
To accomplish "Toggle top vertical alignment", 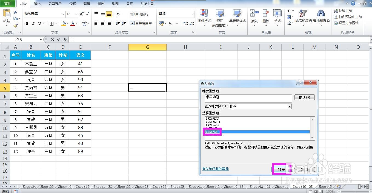I will click(x=96, y=14).
